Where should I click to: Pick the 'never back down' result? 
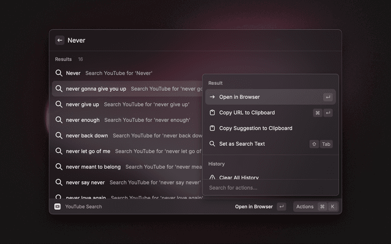click(x=87, y=135)
